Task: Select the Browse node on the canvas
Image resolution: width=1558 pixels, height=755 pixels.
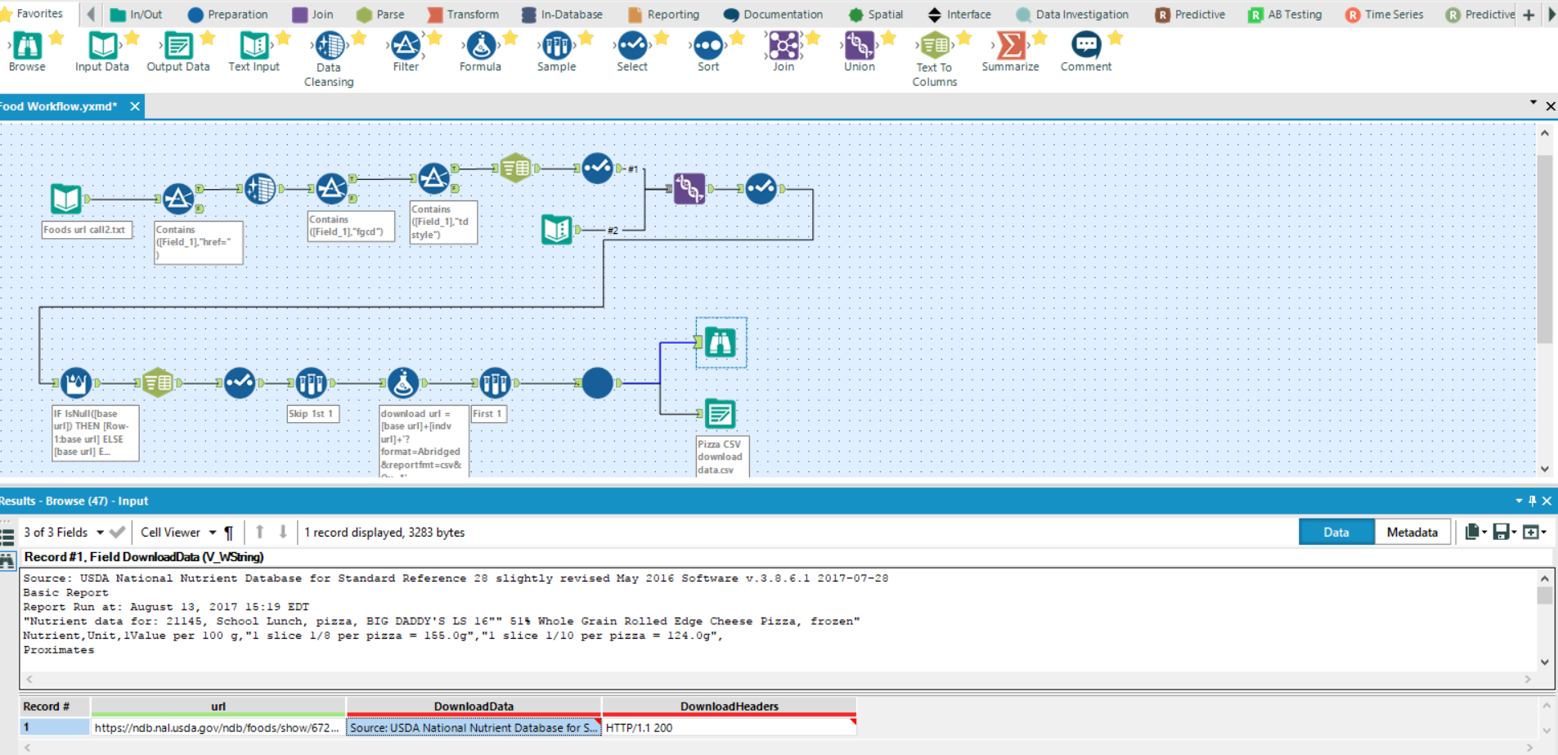Action: pos(721,343)
